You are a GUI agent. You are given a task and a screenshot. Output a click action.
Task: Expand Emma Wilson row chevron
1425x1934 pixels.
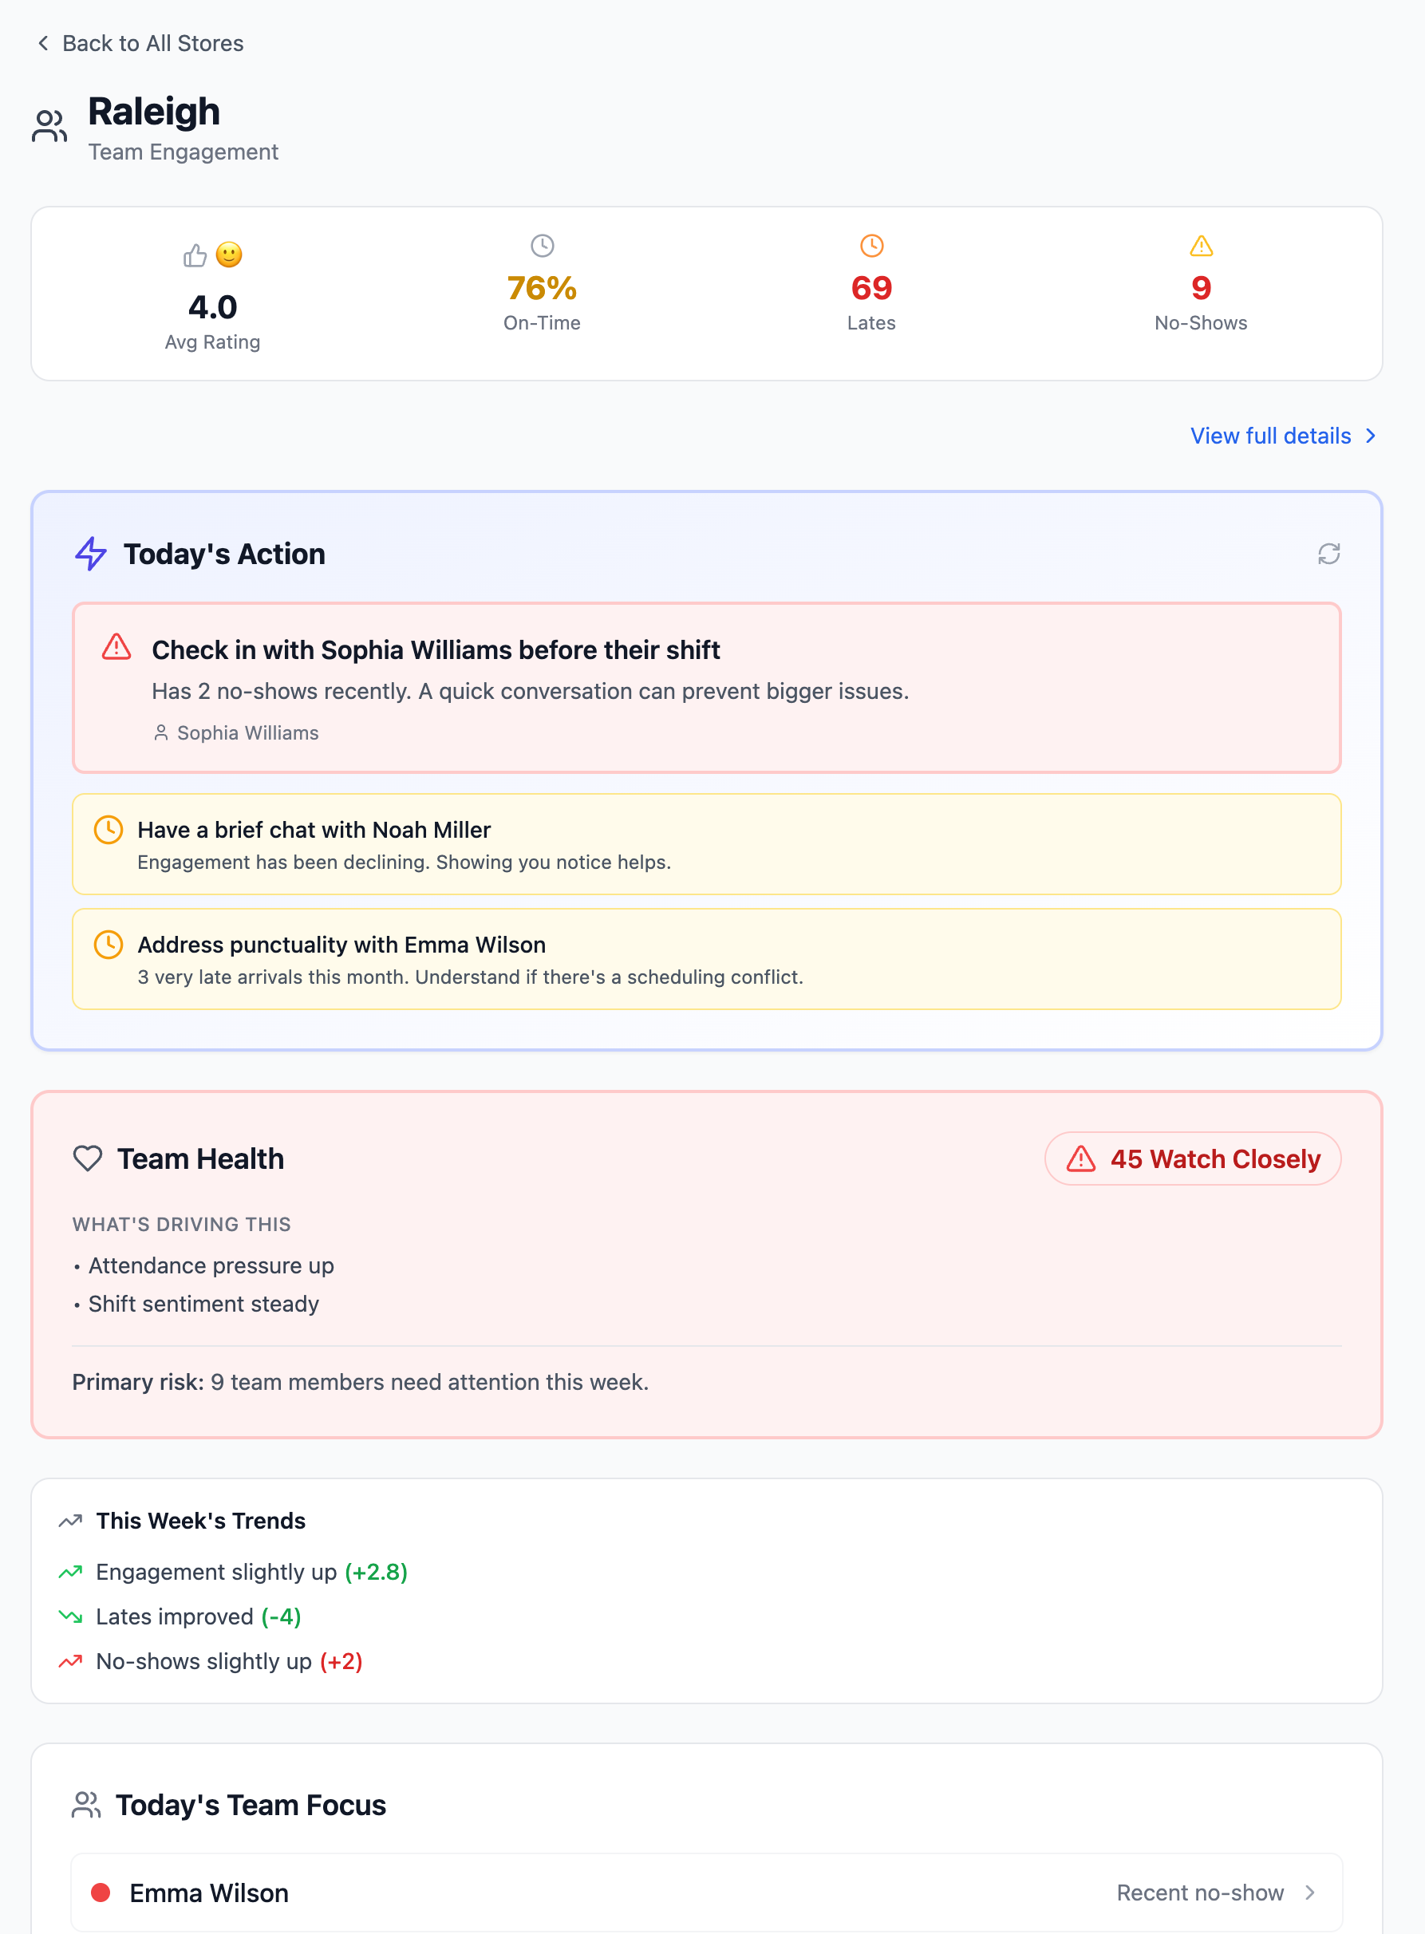[1310, 1893]
